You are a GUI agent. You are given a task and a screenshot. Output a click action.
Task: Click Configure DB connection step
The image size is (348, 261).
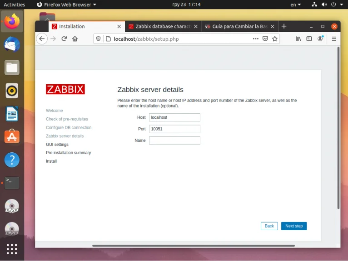pyautogui.click(x=69, y=127)
